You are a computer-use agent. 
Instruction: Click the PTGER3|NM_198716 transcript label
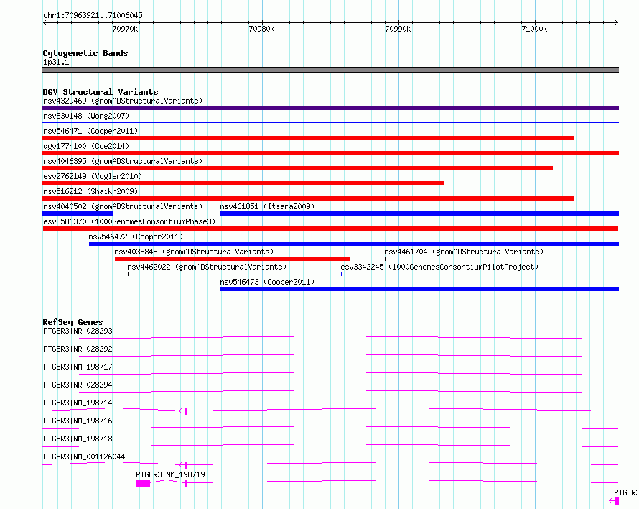(x=78, y=421)
